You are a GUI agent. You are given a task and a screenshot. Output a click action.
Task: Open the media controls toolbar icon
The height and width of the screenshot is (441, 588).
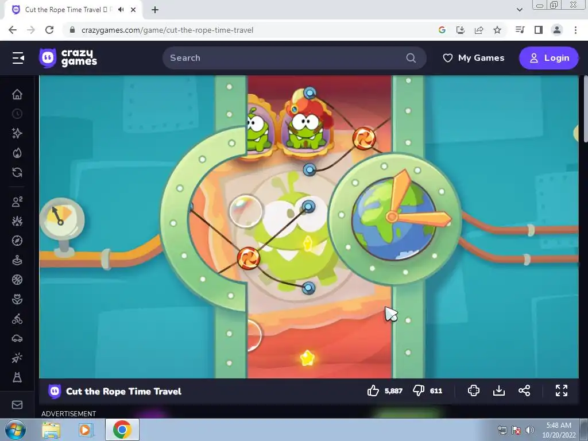point(520,30)
